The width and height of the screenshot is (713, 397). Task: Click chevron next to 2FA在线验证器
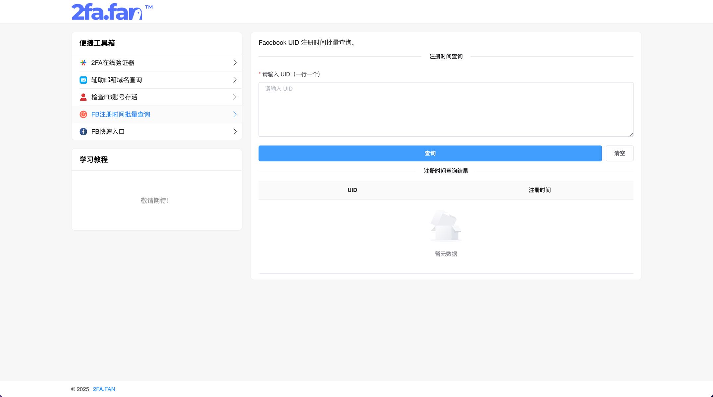[235, 63]
